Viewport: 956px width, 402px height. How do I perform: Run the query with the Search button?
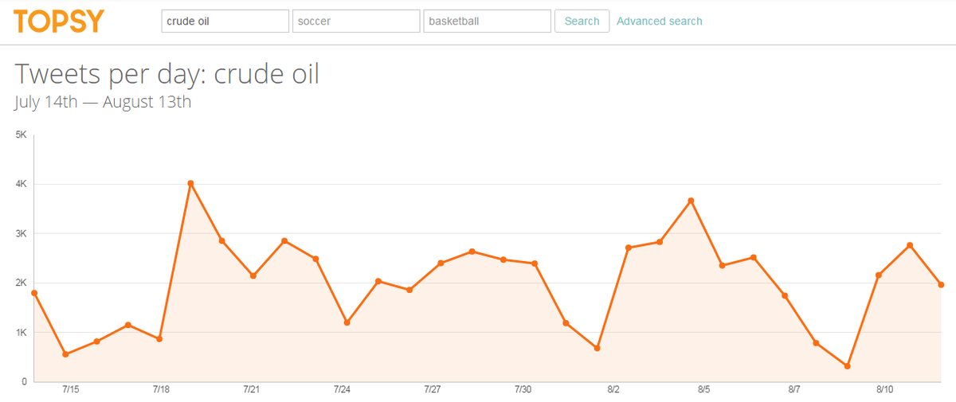582,21
